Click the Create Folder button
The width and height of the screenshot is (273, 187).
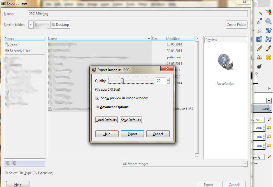coord(237,25)
